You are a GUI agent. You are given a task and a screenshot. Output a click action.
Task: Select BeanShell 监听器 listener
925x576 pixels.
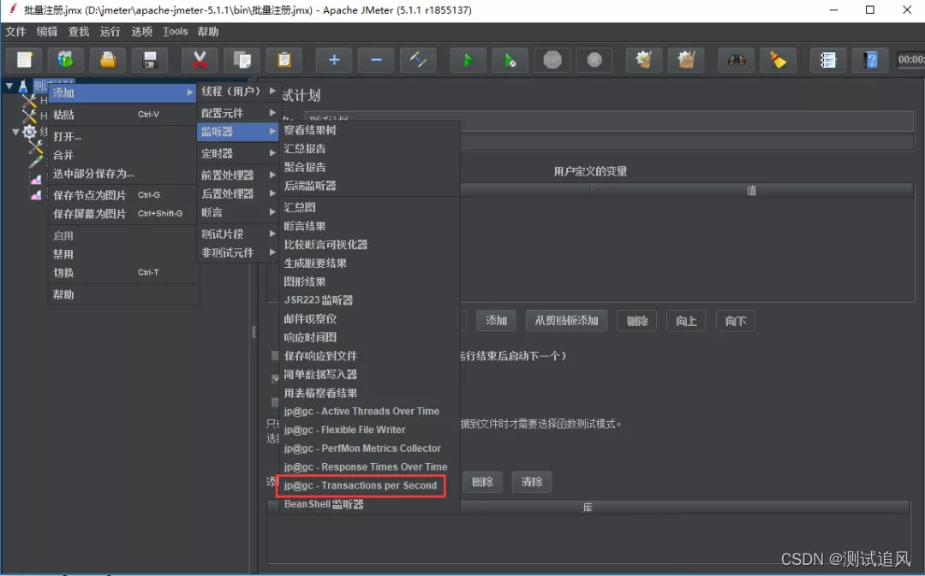369,504
